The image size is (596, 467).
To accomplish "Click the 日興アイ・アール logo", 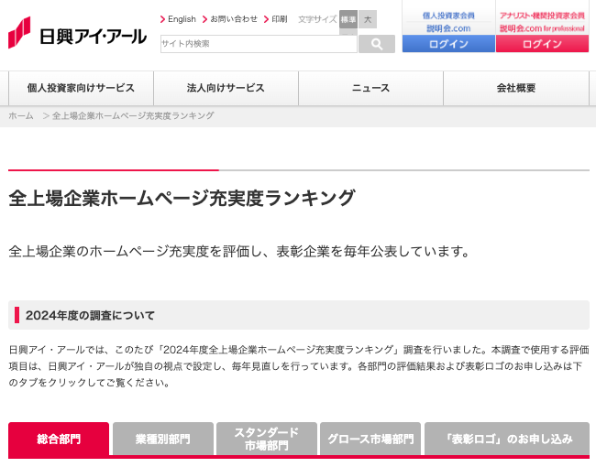I will pos(77,34).
